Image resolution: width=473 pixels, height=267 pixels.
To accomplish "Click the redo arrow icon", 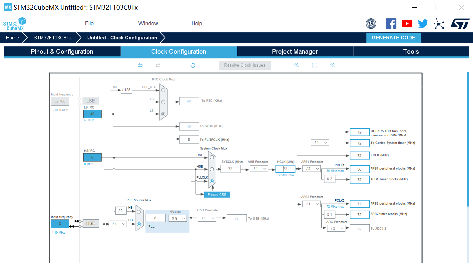I will click(x=158, y=65).
